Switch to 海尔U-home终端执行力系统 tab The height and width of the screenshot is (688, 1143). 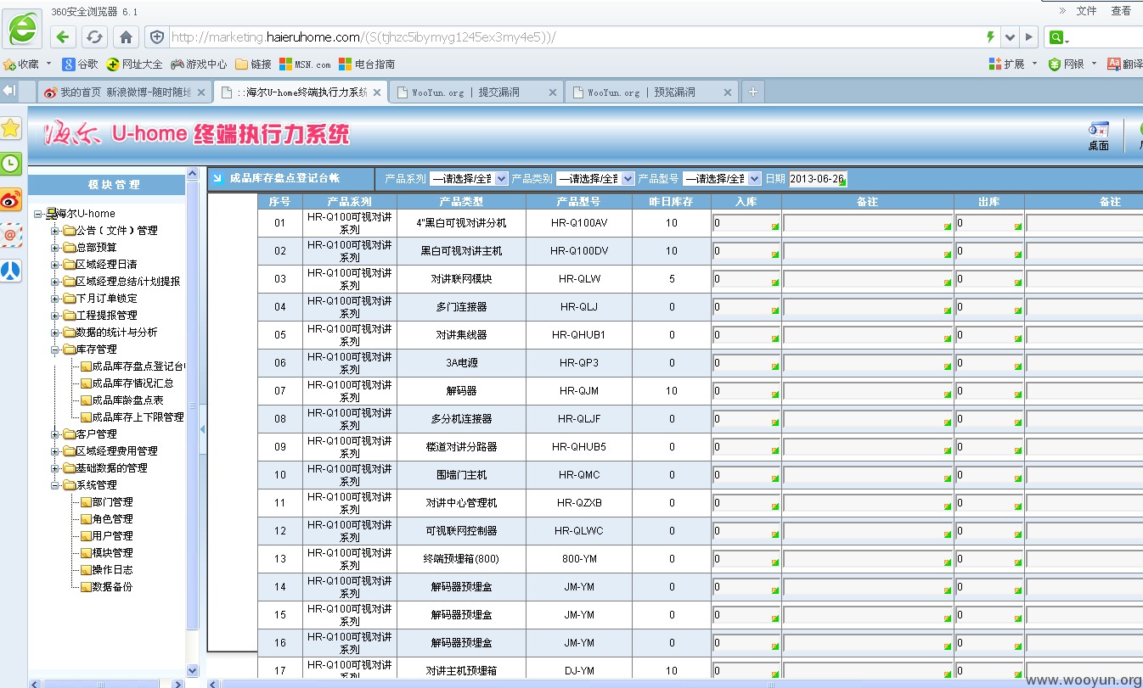tap(301, 92)
